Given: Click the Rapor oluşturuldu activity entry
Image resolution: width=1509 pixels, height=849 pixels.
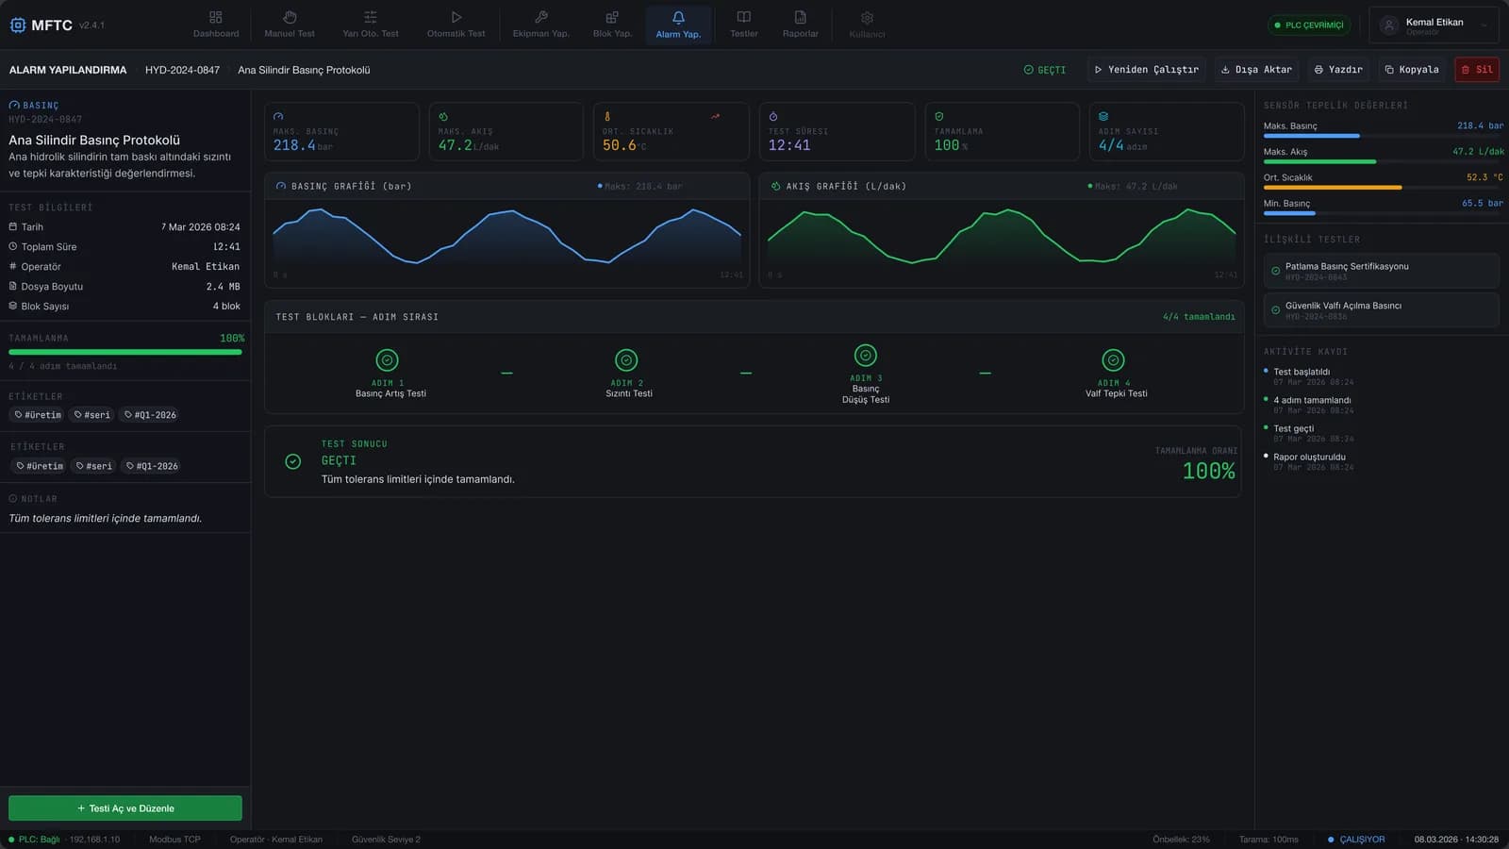Looking at the screenshot, I should (x=1311, y=461).
